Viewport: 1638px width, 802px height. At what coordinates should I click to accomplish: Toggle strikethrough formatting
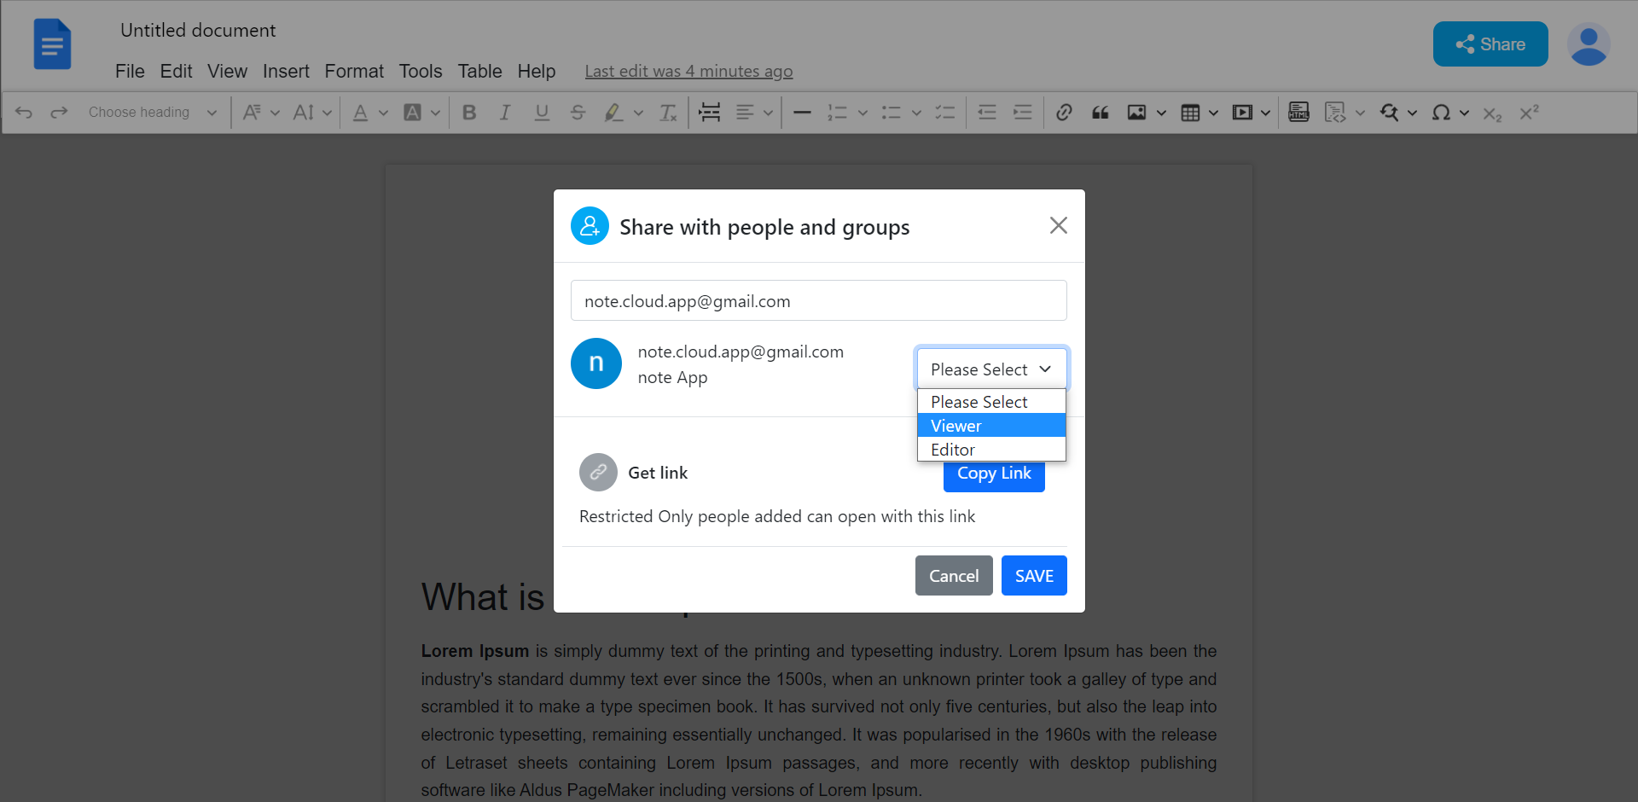(x=578, y=112)
